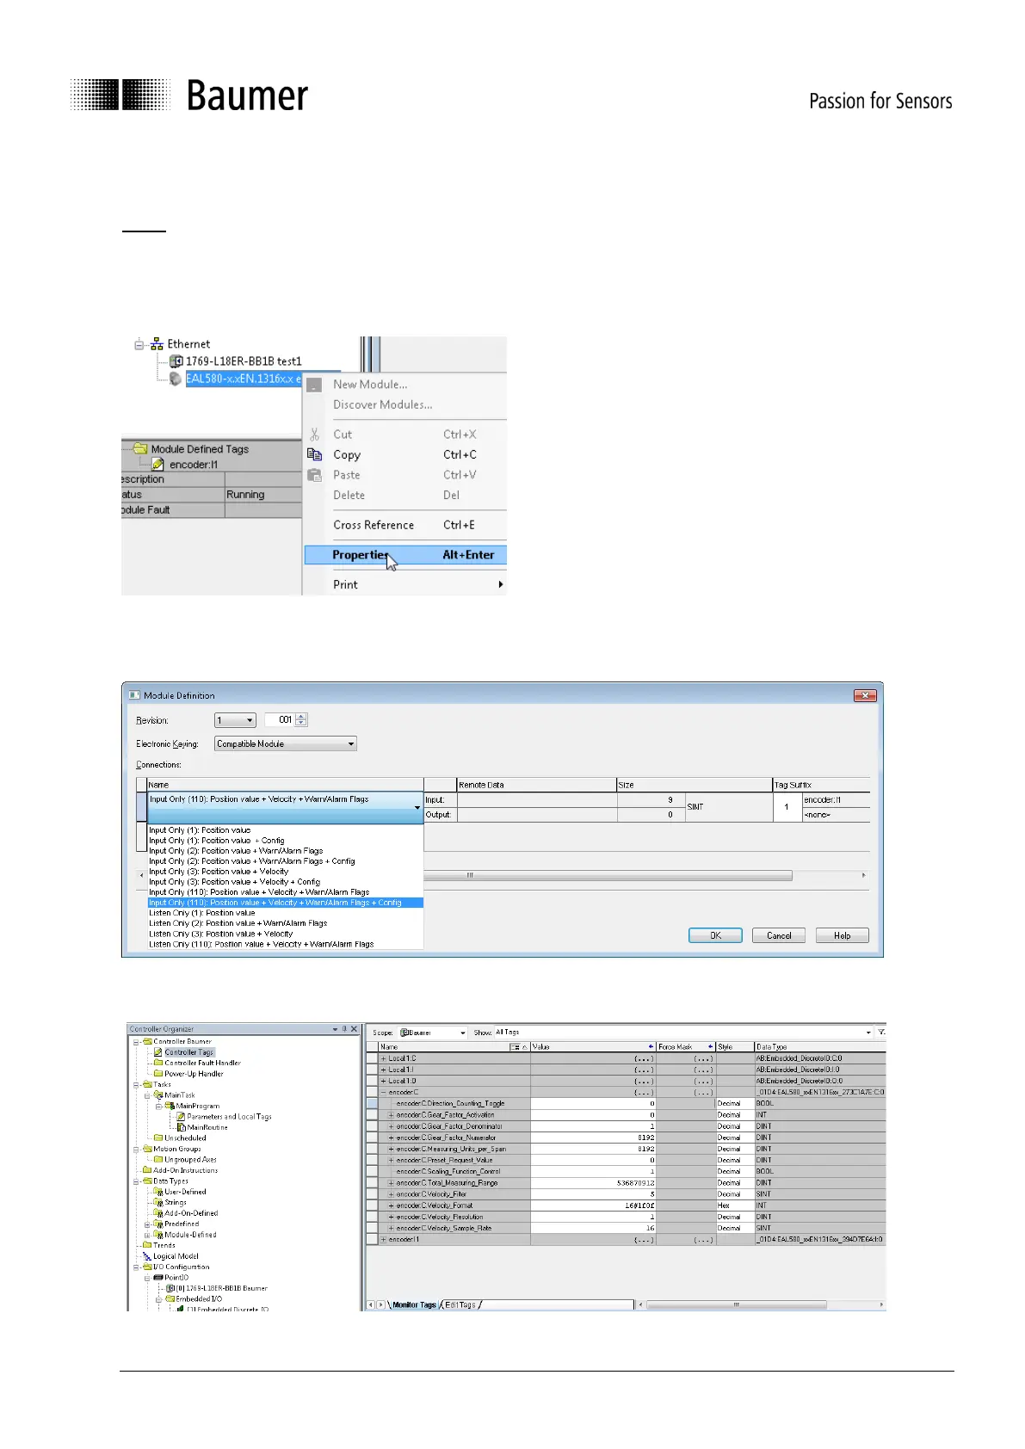Expand the Predefined data types node
This screenshot has height=1449, width=1025.
[x=147, y=1224]
